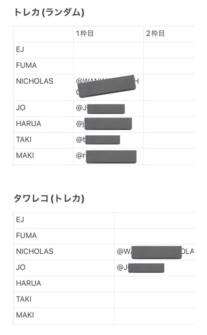Click the タワレコ (トレカ) heading
The image size is (207, 335).
[49, 198]
